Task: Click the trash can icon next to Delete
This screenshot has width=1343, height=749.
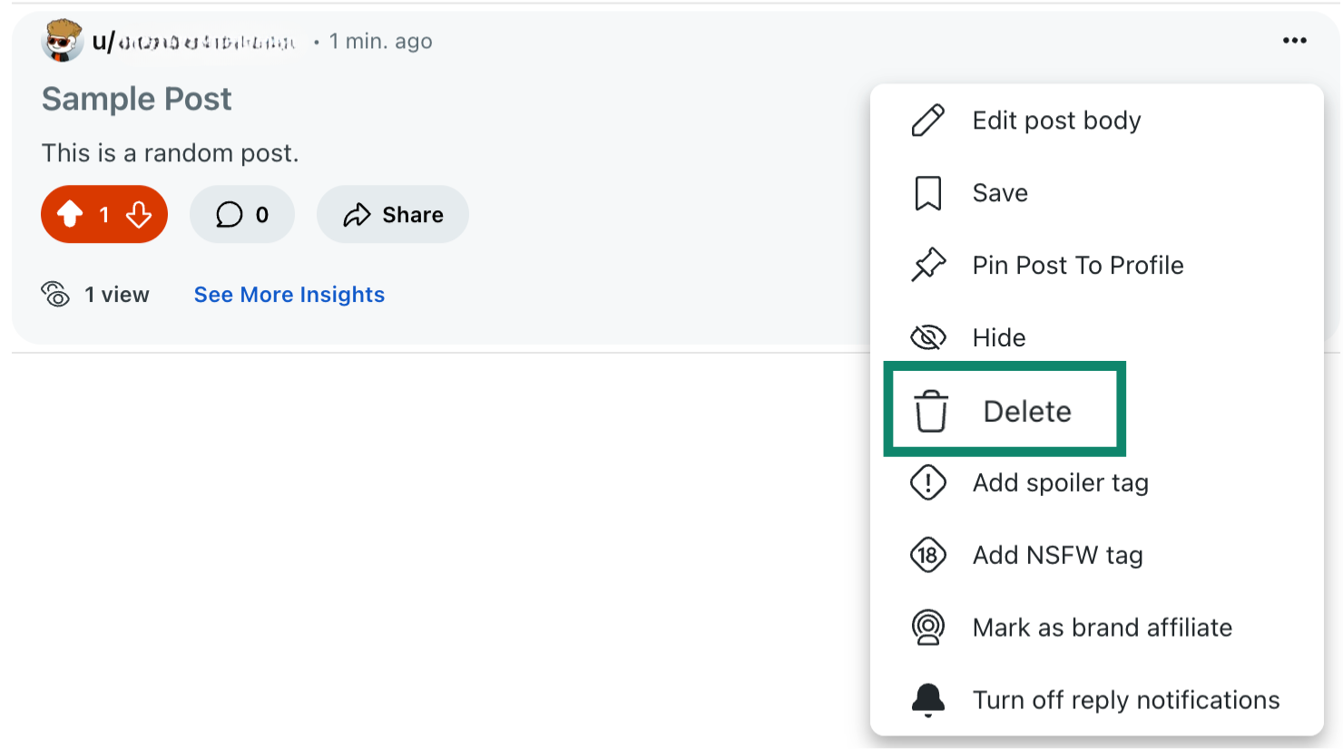Action: tap(930, 410)
